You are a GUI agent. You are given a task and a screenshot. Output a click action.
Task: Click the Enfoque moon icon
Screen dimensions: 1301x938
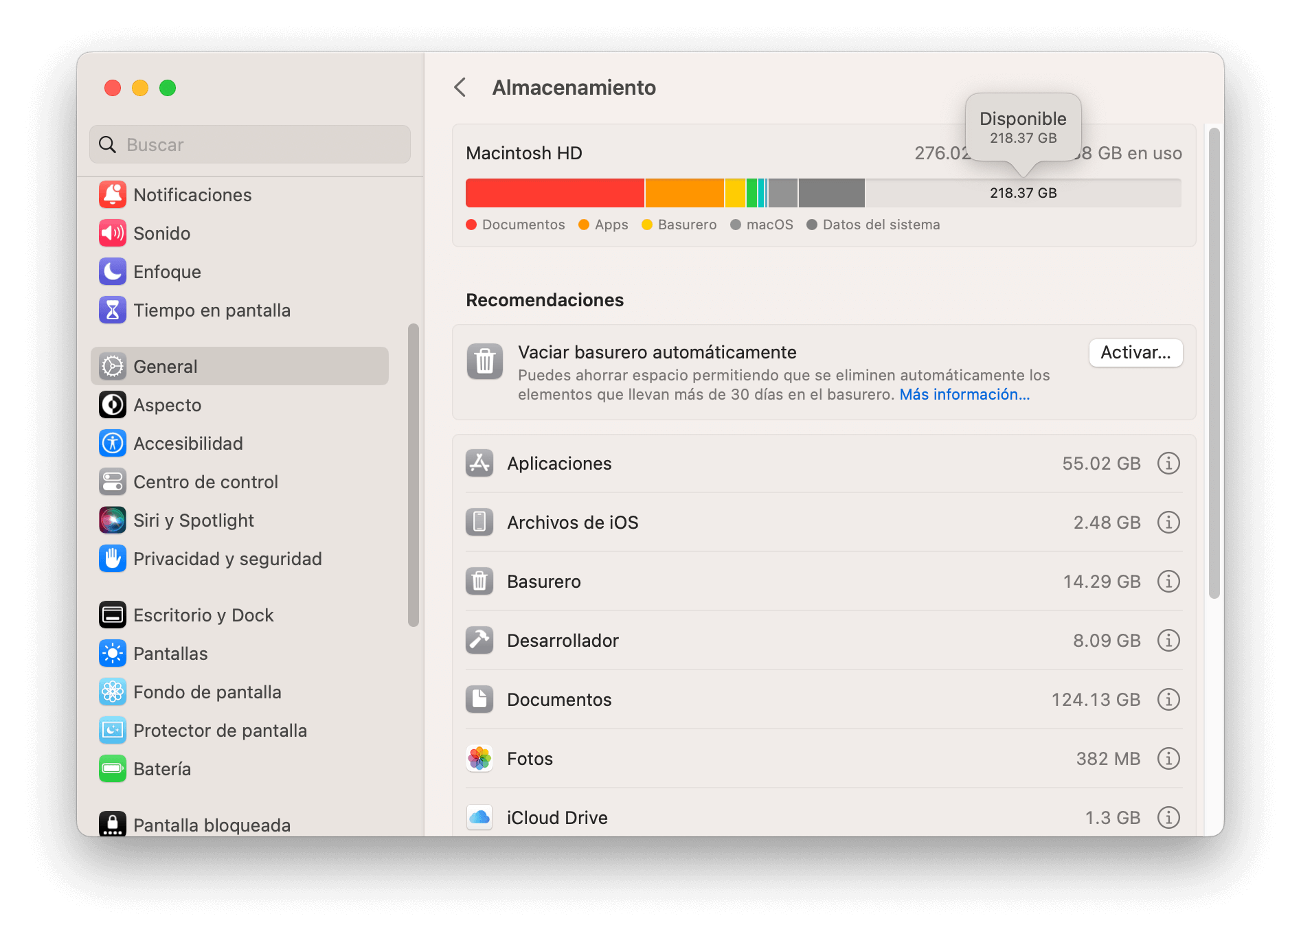[x=113, y=272]
